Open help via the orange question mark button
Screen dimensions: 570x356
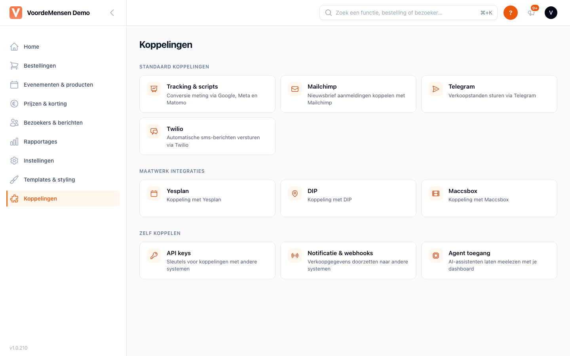coord(511,13)
